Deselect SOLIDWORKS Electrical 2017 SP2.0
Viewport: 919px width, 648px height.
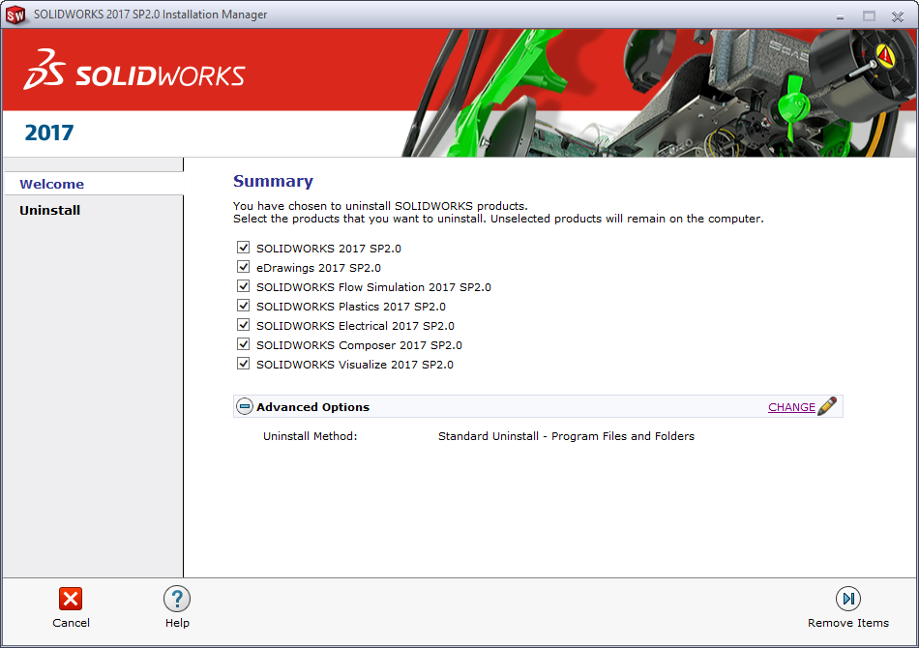coord(244,325)
